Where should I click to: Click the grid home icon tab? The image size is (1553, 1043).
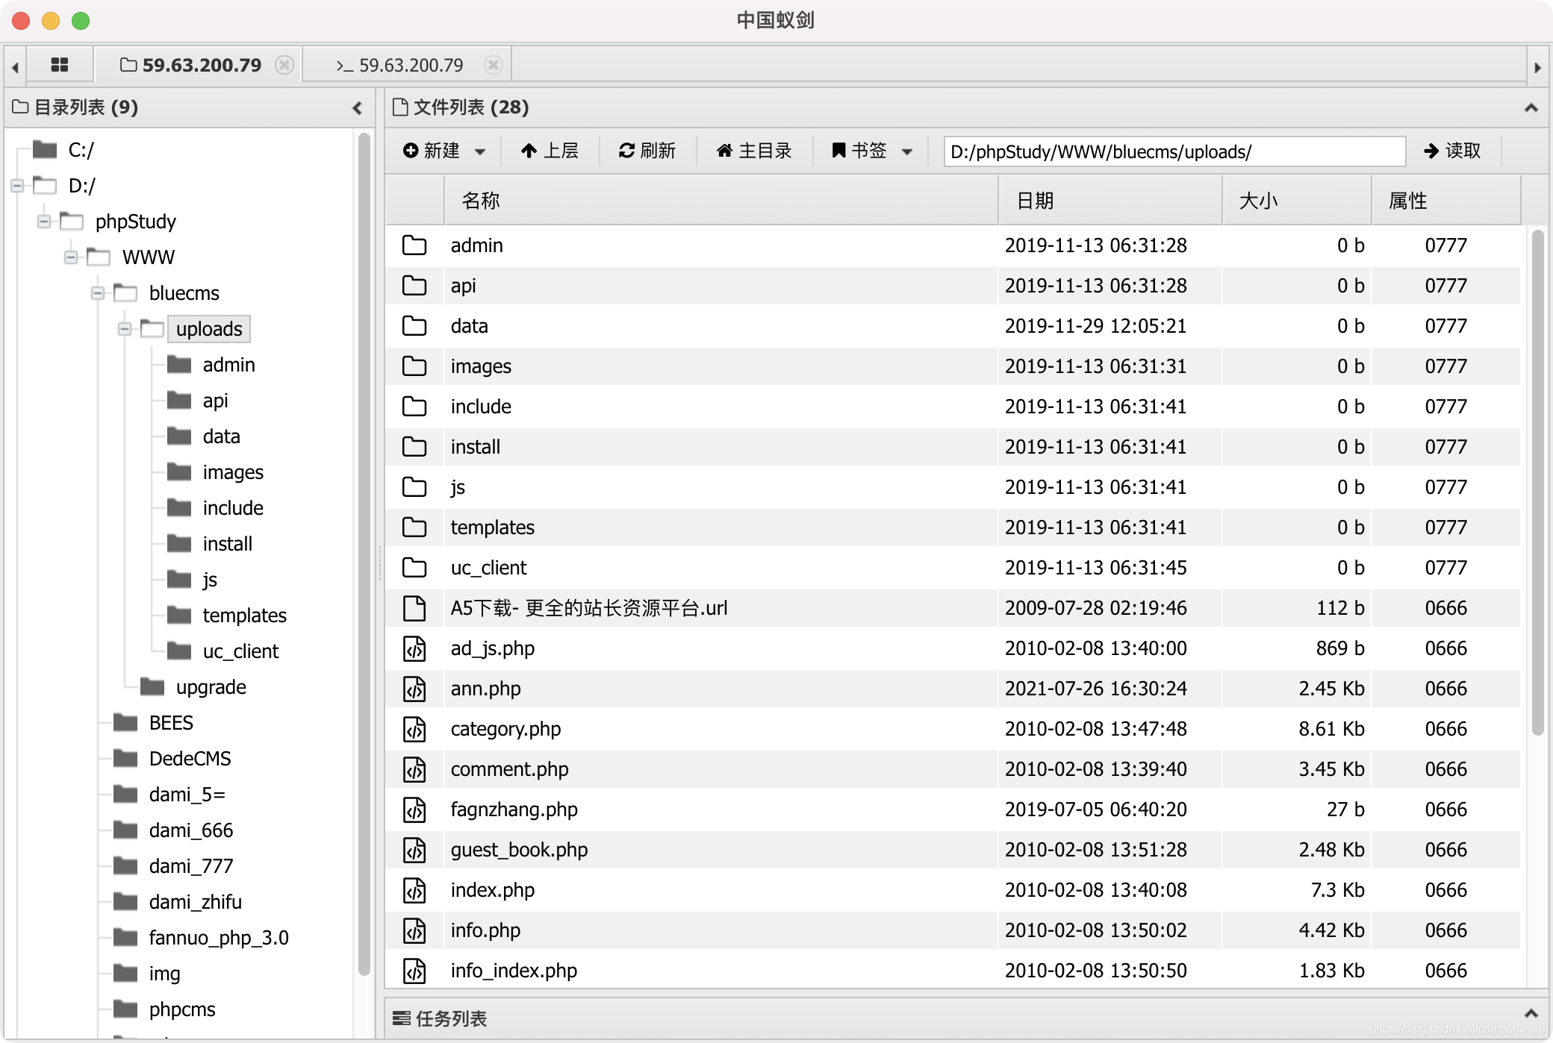point(60,66)
